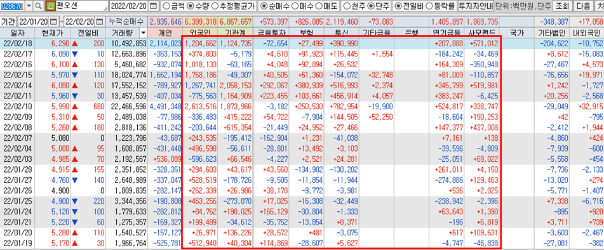Open calendar for period end 22/02/20
The height and width of the screenshot is (250, 604).
pyautogui.click(x=100, y=22)
